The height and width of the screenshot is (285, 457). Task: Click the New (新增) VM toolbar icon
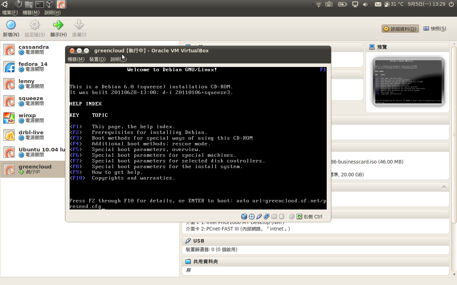tap(11, 25)
